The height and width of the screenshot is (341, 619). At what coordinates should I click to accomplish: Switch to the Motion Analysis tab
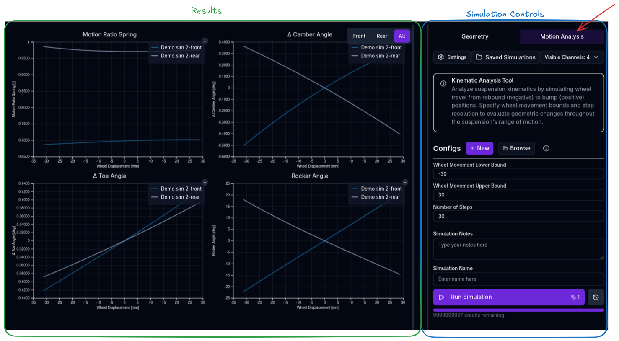[x=562, y=36]
